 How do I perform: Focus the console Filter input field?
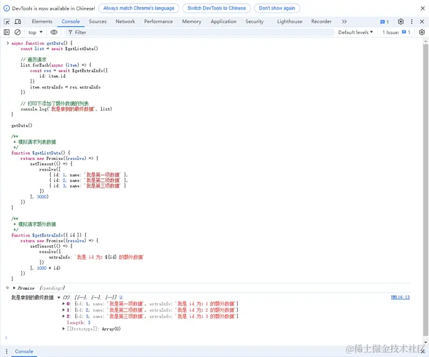tap(200, 32)
